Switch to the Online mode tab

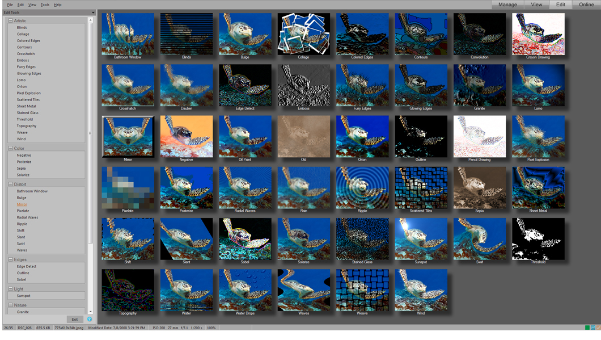(x=586, y=5)
